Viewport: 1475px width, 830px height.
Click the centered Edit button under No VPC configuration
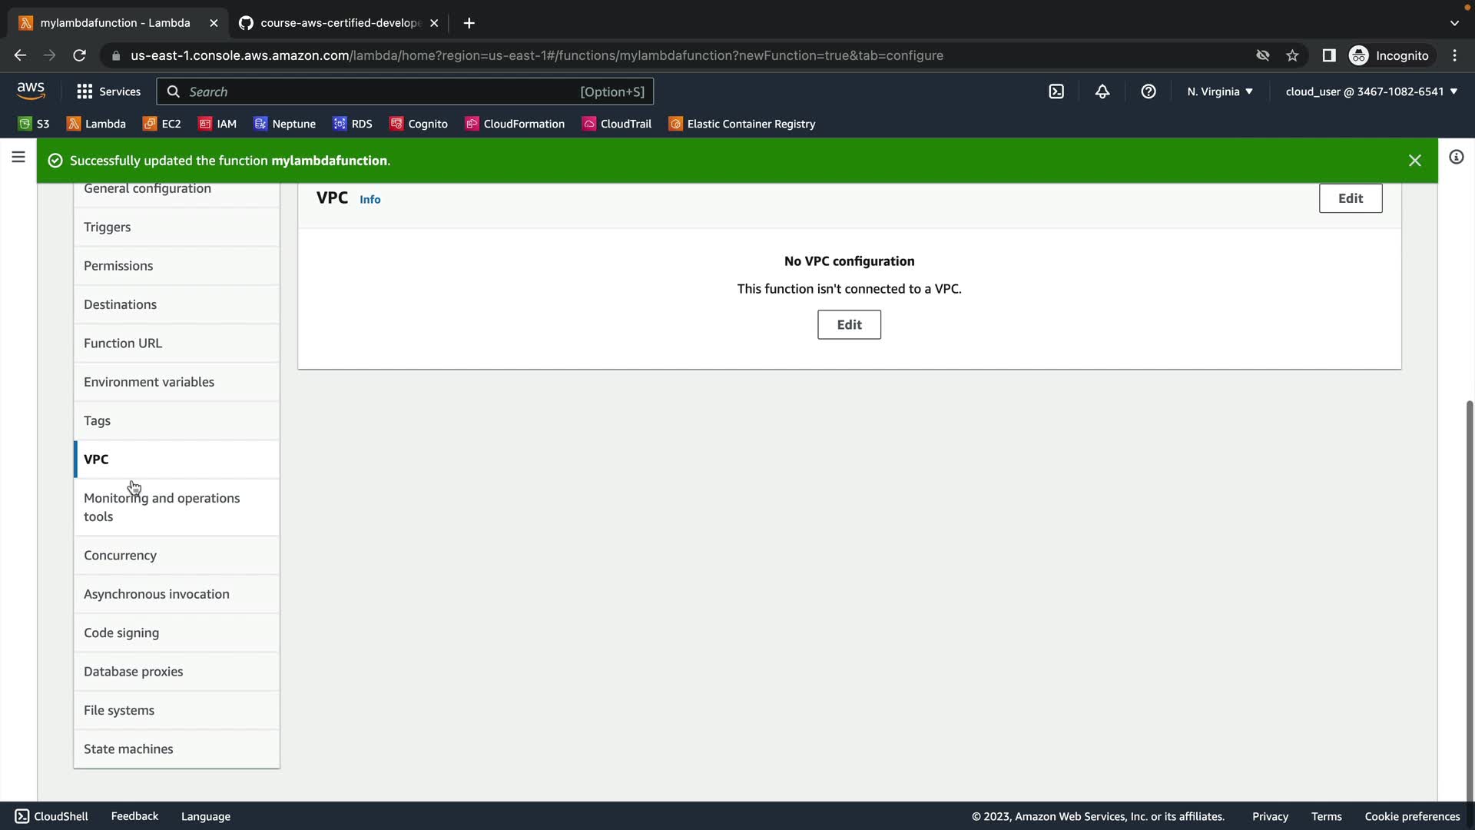(x=849, y=325)
